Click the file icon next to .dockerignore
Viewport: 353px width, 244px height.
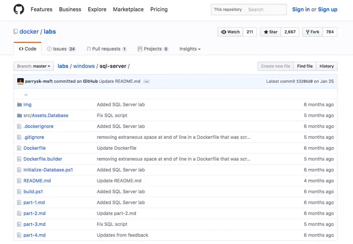(x=19, y=126)
